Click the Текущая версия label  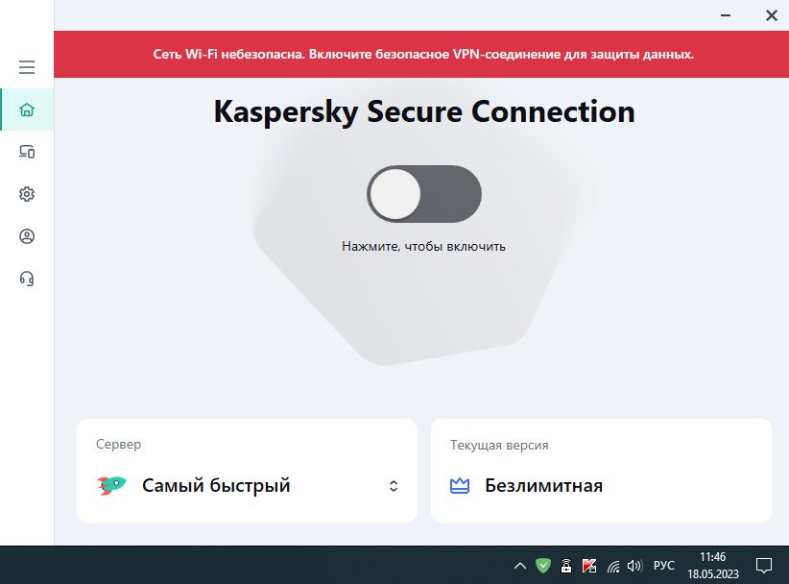click(499, 445)
